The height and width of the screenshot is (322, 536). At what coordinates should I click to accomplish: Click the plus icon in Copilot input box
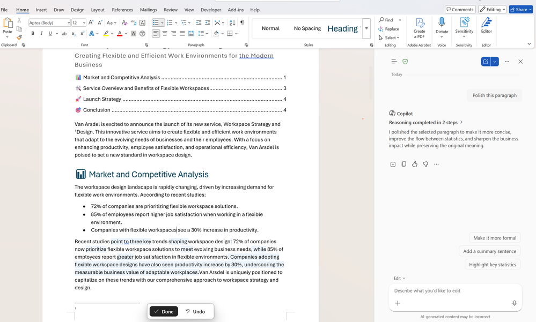click(x=398, y=303)
